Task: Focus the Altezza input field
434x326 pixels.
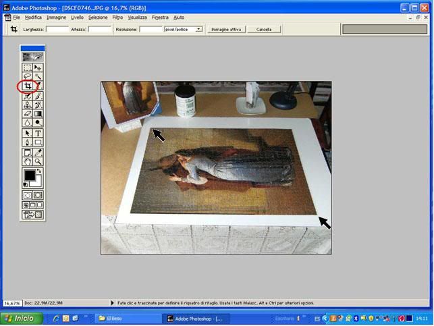Action: (100, 29)
